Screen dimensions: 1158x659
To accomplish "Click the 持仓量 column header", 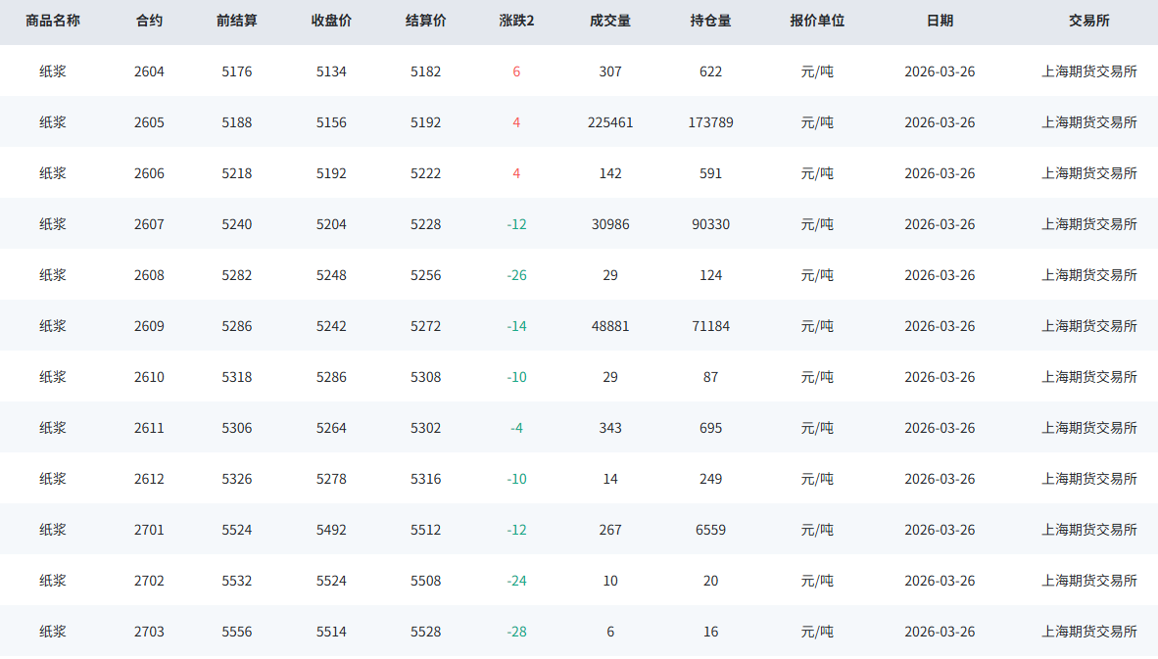I will tap(710, 21).
